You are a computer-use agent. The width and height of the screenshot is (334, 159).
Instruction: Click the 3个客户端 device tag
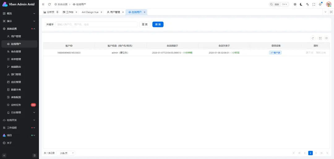pyautogui.click(x=275, y=53)
